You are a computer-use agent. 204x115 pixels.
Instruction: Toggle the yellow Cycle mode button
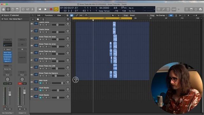pyautogui.click(x=56, y=9)
